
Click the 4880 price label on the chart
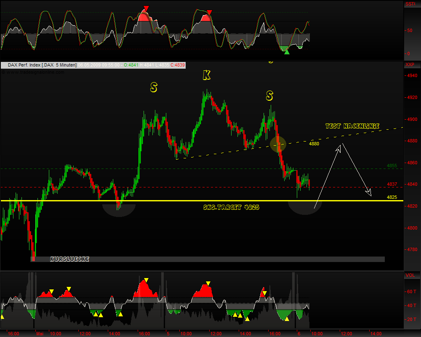[x=313, y=144]
